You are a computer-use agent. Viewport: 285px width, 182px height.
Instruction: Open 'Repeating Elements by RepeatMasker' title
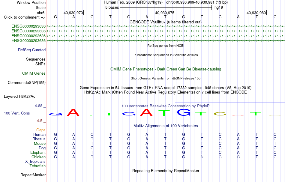tap(166, 171)
